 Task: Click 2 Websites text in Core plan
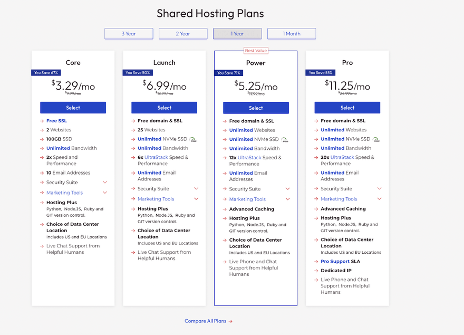pos(59,130)
